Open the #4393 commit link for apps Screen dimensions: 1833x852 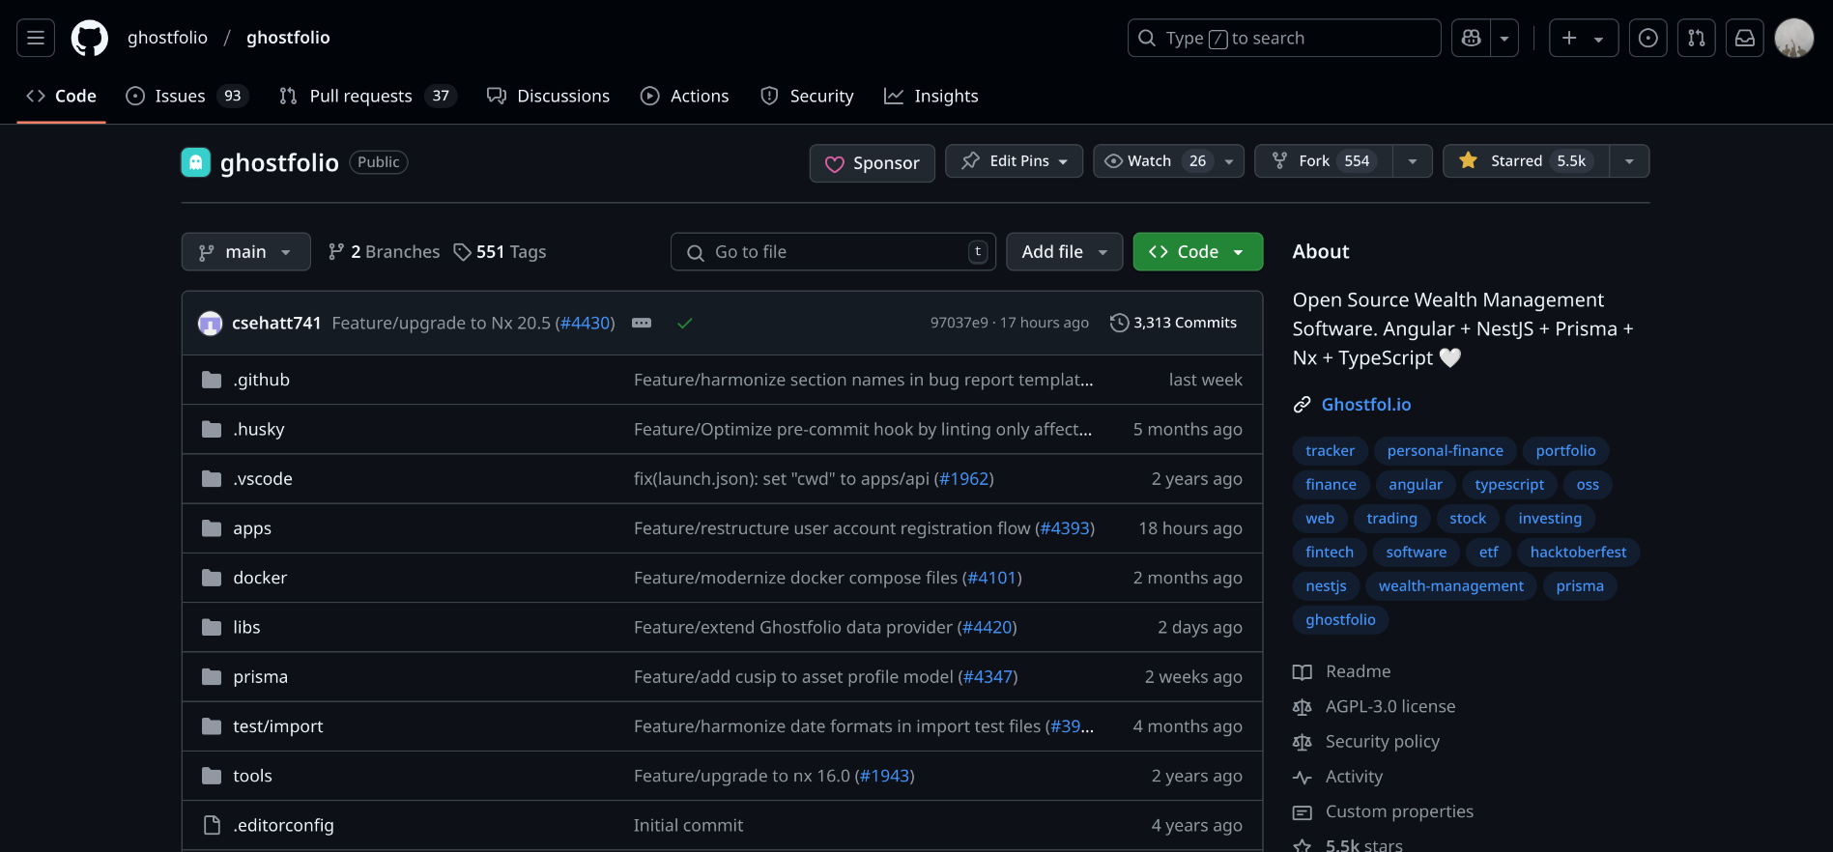click(1065, 528)
